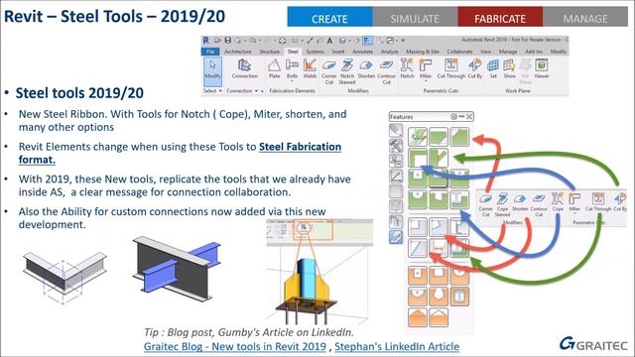Image resolution: width=635 pixels, height=357 pixels.
Task: Choose Cut By in the top Revit ribbon
Action: (x=474, y=68)
